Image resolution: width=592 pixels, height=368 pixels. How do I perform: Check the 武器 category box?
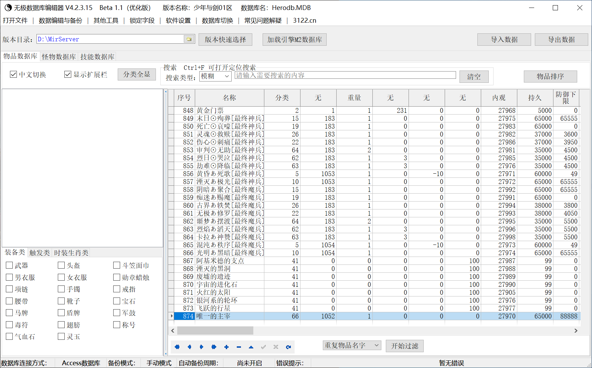(9, 265)
